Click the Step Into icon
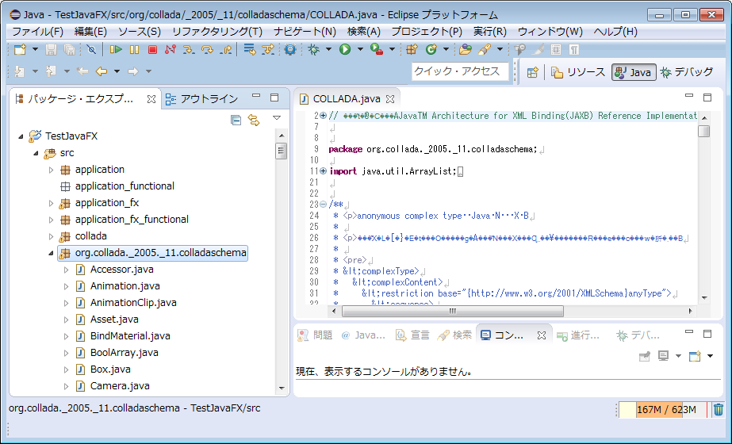 tap(189, 49)
